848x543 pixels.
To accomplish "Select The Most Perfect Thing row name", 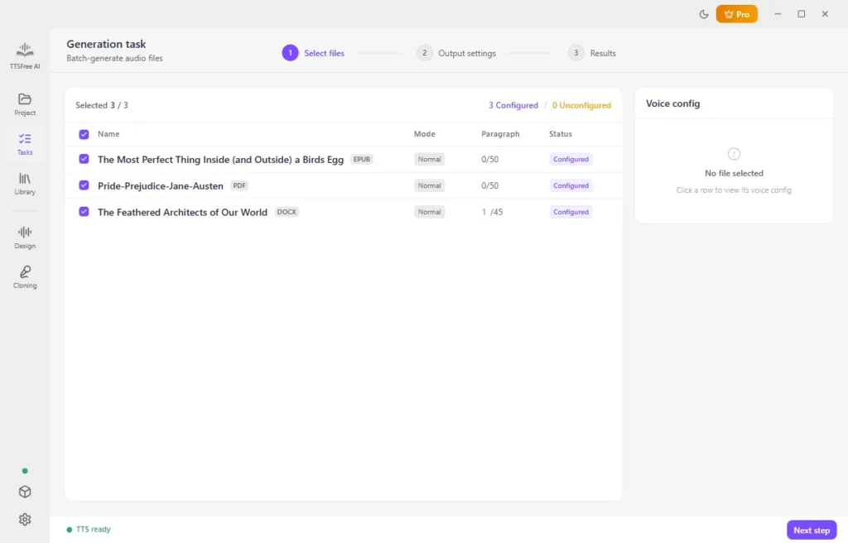I will (x=220, y=160).
